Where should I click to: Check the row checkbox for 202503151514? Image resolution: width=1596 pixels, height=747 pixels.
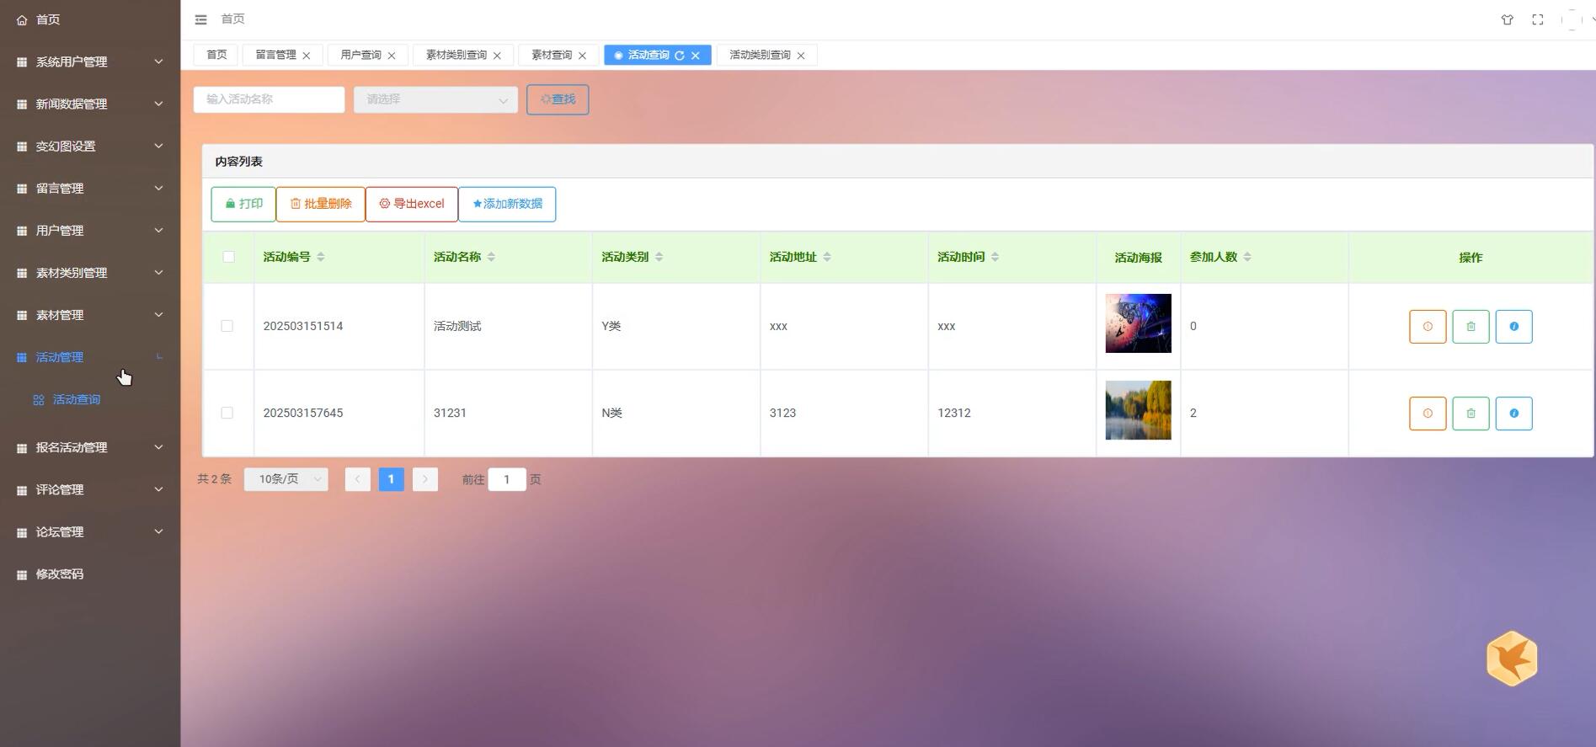tap(227, 326)
